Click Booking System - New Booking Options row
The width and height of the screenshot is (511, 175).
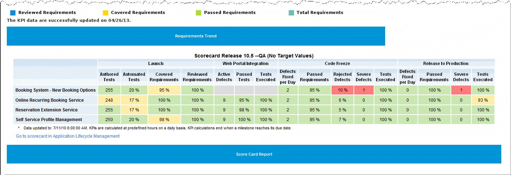[55, 90]
